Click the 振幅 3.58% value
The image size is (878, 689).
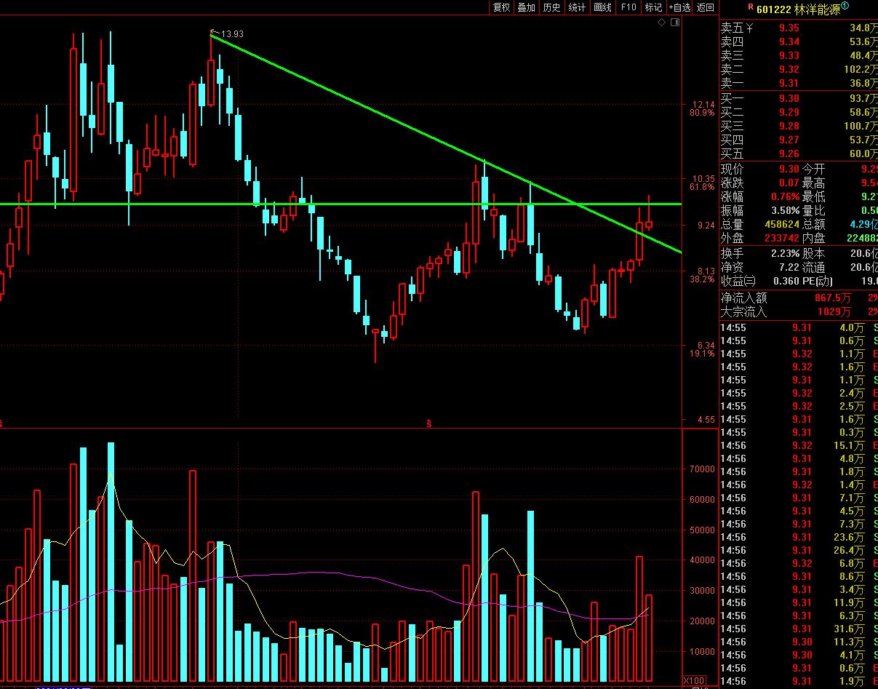[785, 210]
